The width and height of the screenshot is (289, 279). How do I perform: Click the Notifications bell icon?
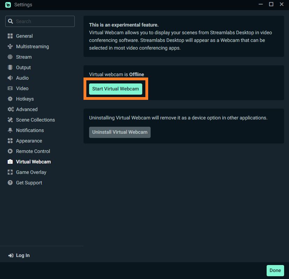[x=10, y=130]
